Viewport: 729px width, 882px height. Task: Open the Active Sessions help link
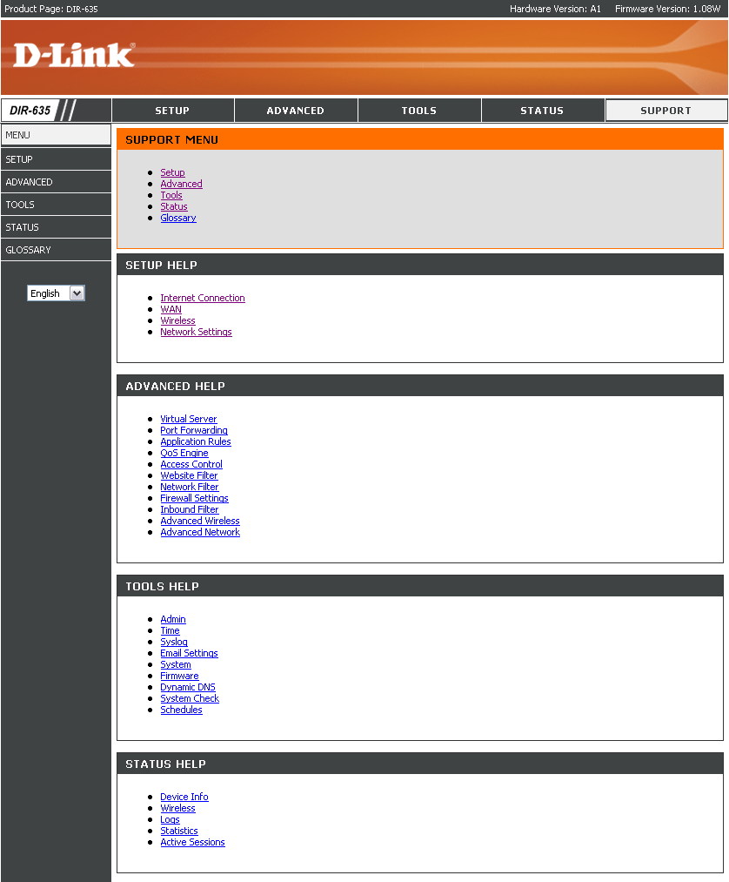click(x=192, y=842)
